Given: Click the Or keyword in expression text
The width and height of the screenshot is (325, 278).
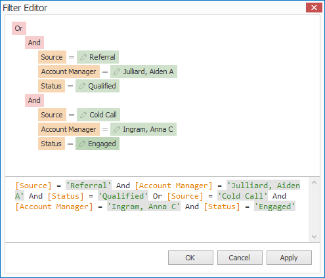Looking at the screenshot, I should click(x=158, y=196).
